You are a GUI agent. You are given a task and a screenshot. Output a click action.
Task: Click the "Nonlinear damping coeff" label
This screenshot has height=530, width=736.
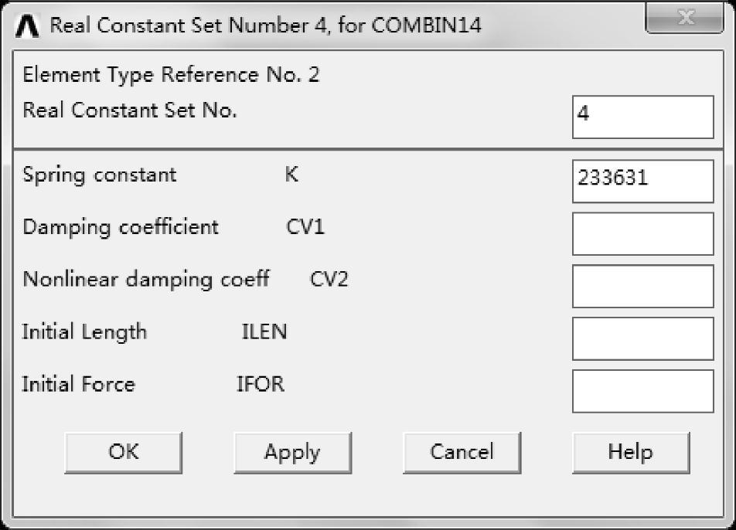[x=145, y=280]
